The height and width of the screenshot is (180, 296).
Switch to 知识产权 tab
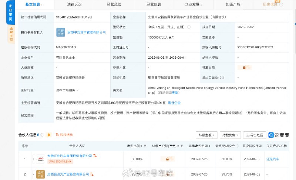(233, 4)
